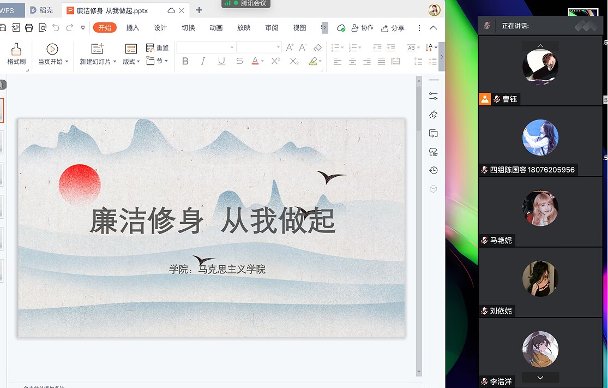Open the 插入 ribbon tab

tap(132, 27)
